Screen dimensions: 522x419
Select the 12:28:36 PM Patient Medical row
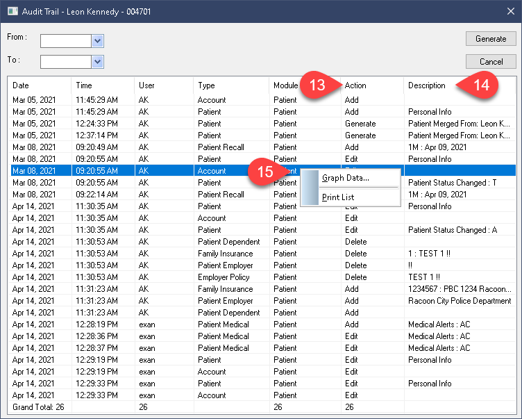[262, 336]
